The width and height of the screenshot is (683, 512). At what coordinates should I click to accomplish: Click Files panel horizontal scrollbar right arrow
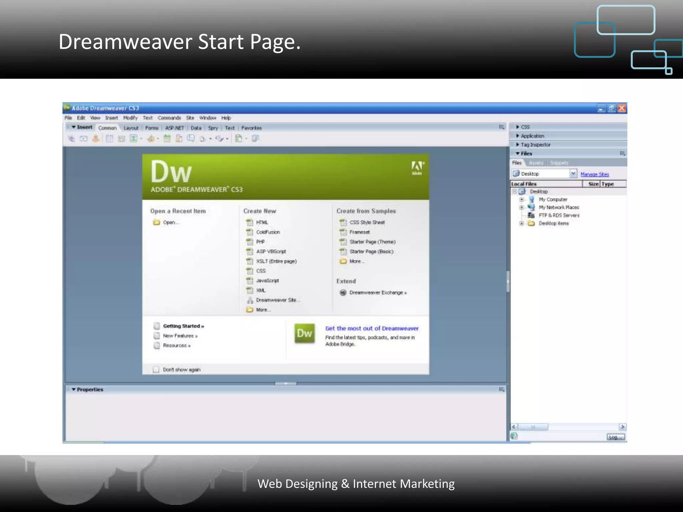pyautogui.click(x=622, y=427)
